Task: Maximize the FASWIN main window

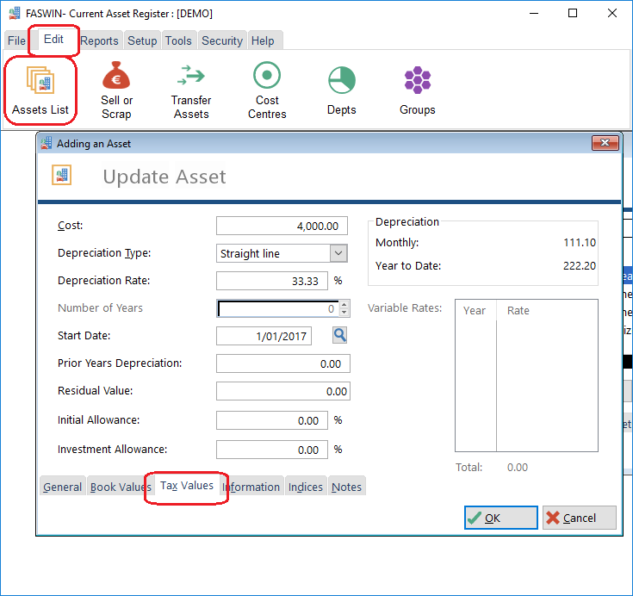Action: pyautogui.click(x=573, y=13)
